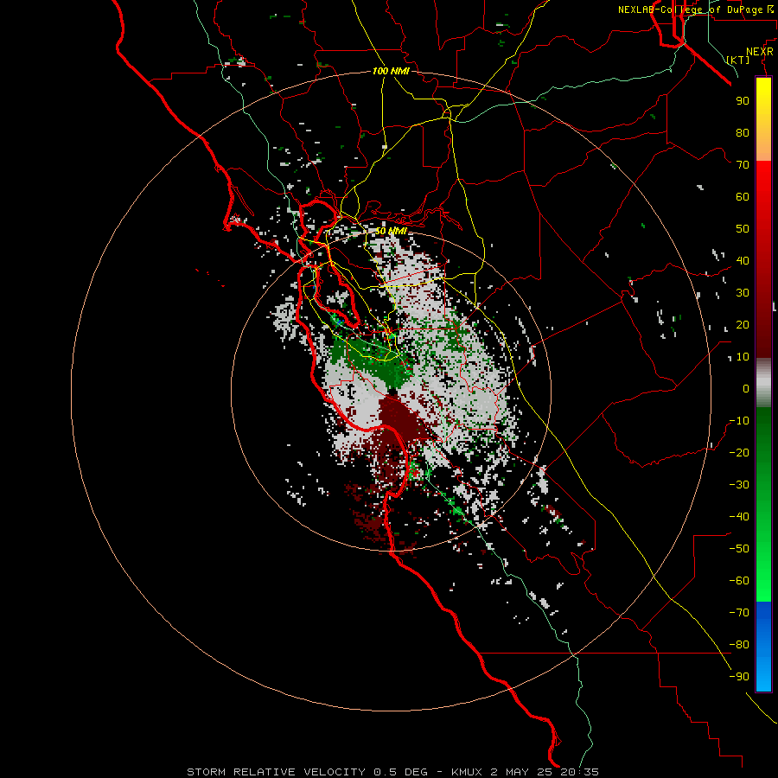Screen dimensions: 778x778
Task: Click the 80 value on the velocity scale
Action: coord(743,133)
